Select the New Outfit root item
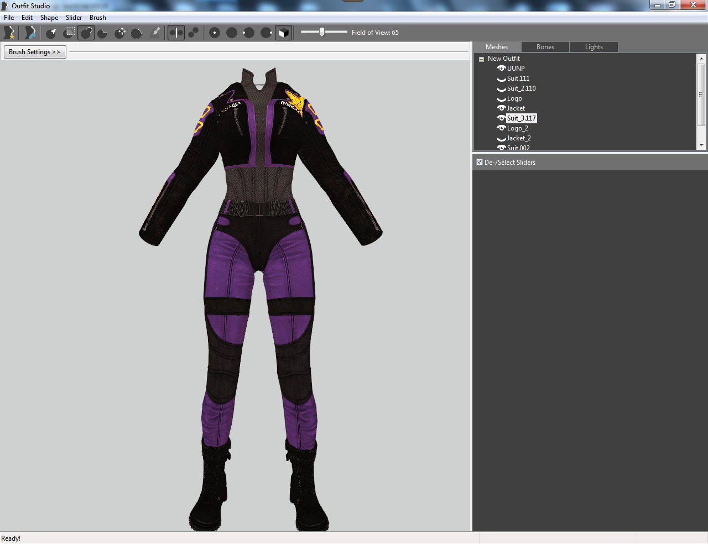 pos(504,59)
